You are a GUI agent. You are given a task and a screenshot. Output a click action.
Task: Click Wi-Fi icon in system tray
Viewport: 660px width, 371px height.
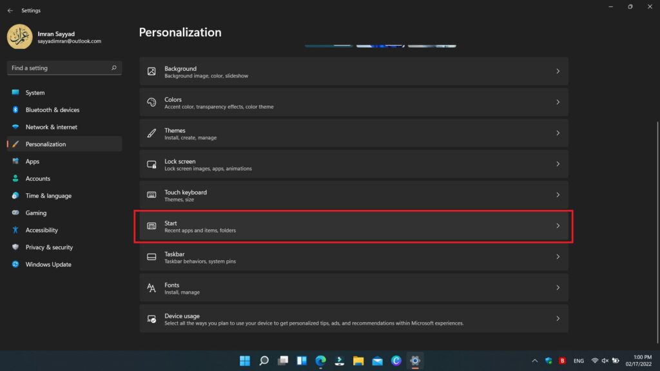click(x=595, y=361)
